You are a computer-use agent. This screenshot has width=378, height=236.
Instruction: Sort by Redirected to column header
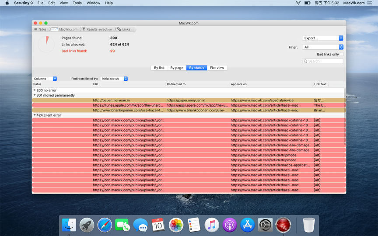pos(198,84)
